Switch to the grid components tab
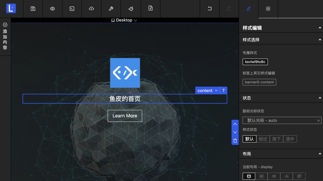The width and height of the screenshot is (323, 181). click(268, 9)
